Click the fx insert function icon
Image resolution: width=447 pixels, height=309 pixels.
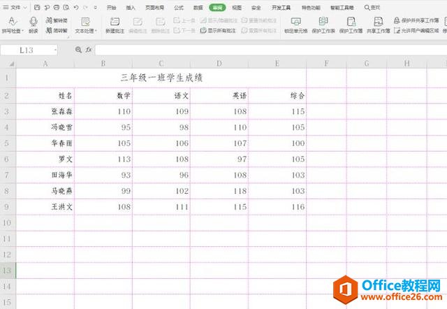tap(89, 50)
